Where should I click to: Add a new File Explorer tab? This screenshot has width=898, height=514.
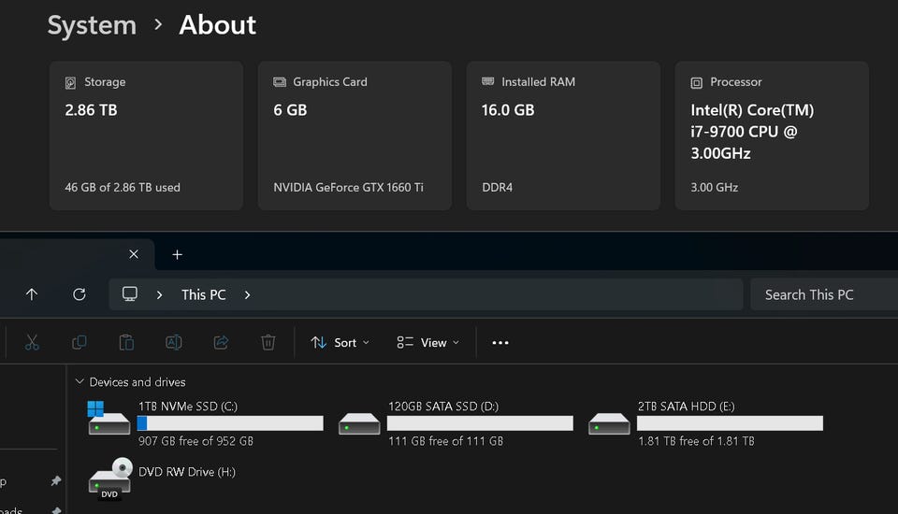click(x=177, y=255)
